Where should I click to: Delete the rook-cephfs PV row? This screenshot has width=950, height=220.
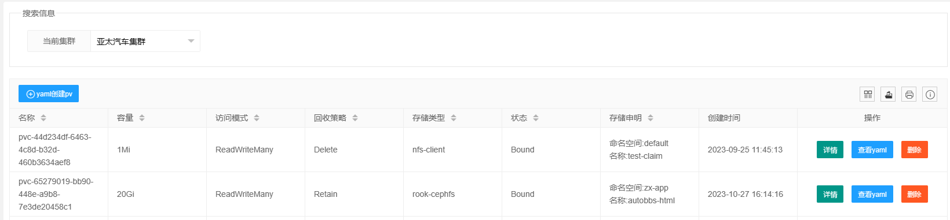[915, 194]
